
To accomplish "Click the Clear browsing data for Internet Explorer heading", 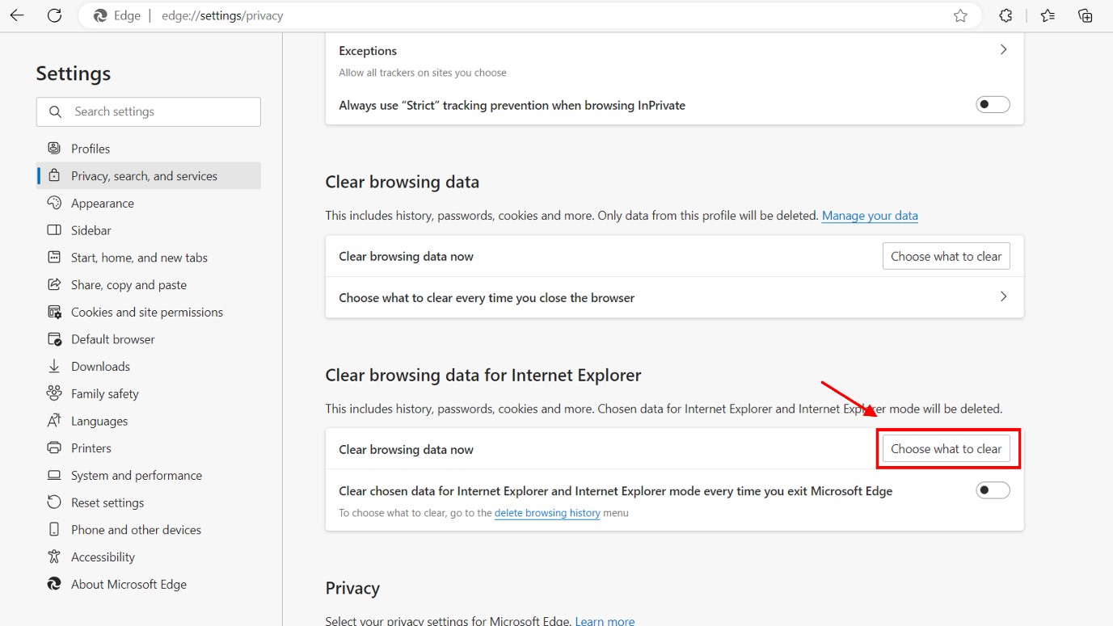I will 483,375.
